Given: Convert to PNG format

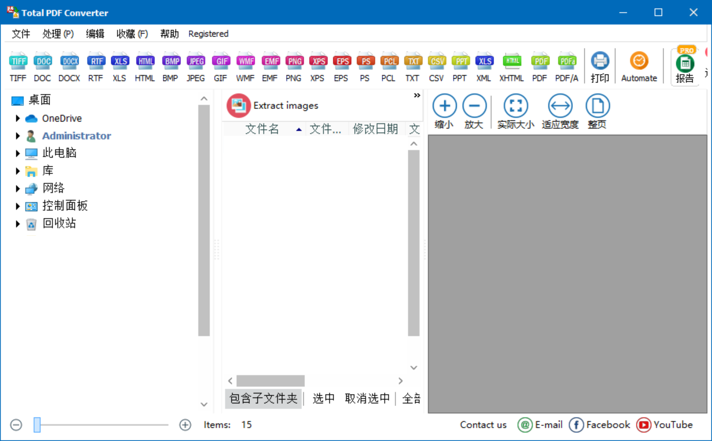Looking at the screenshot, I should pos(293,66).
